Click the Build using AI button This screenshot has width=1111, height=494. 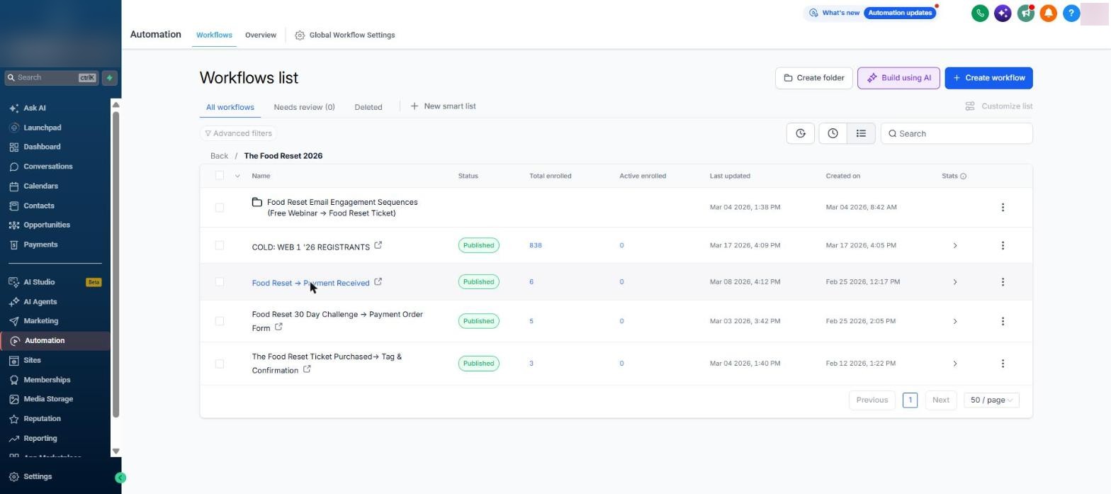click(x=898, y=78)
